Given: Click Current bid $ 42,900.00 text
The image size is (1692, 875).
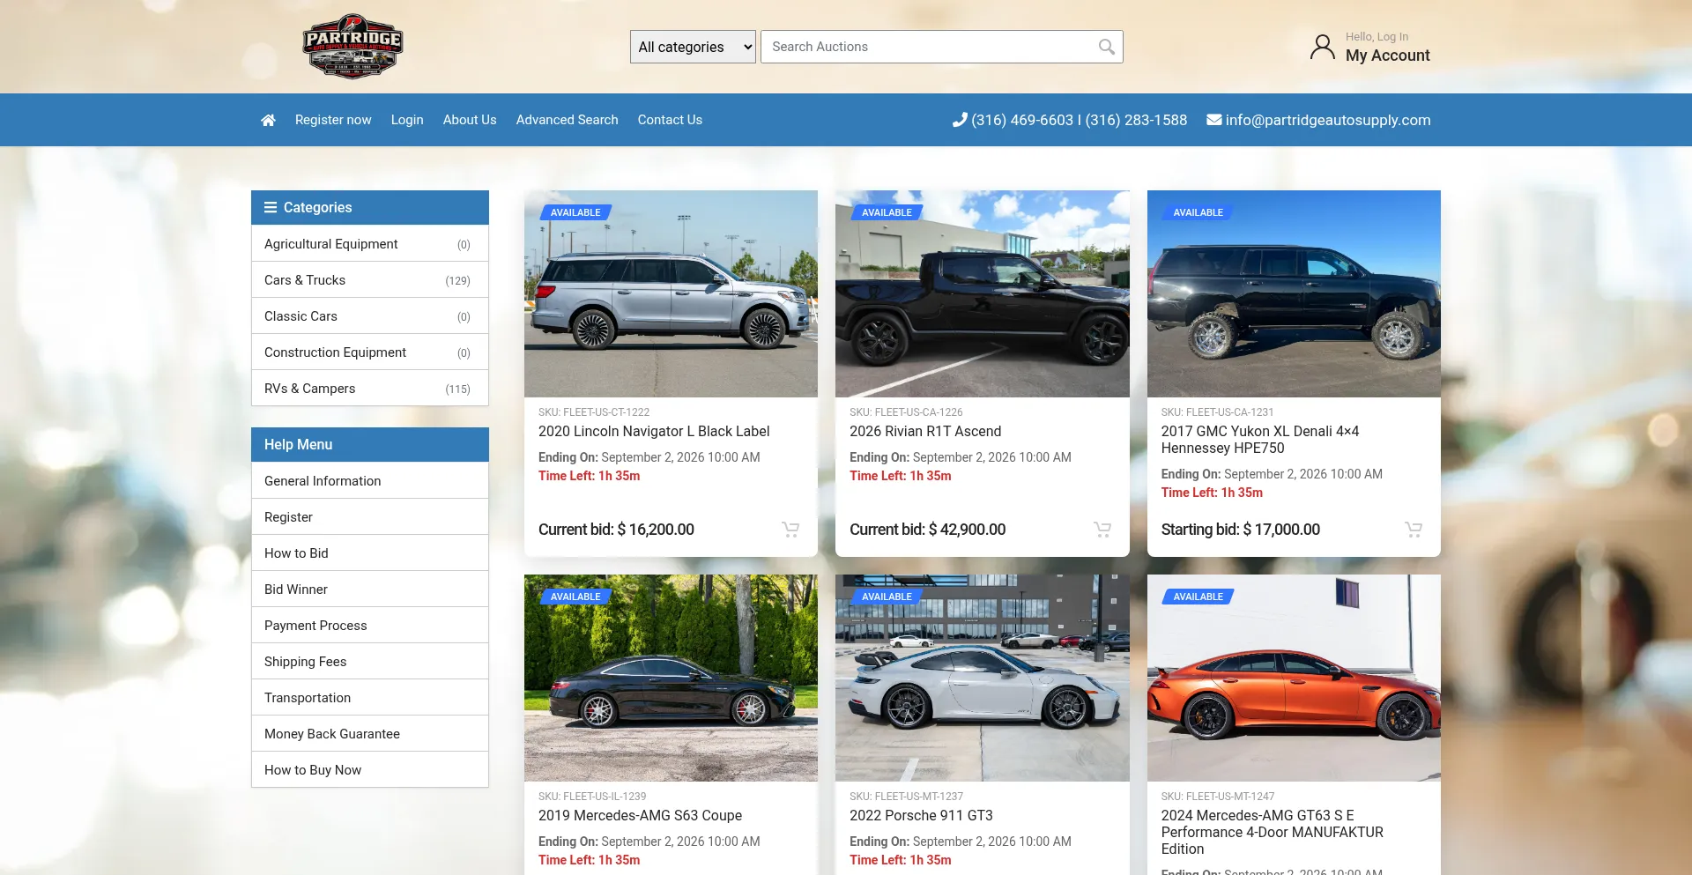Looking at the screenshot, I should [927, 530].
